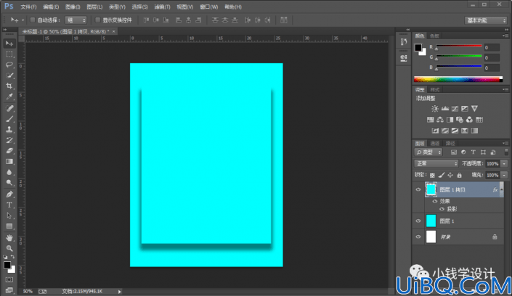Screen dimensions: 512x296
Task: Select the Eraser tool
Action: [x=9, y=151]
